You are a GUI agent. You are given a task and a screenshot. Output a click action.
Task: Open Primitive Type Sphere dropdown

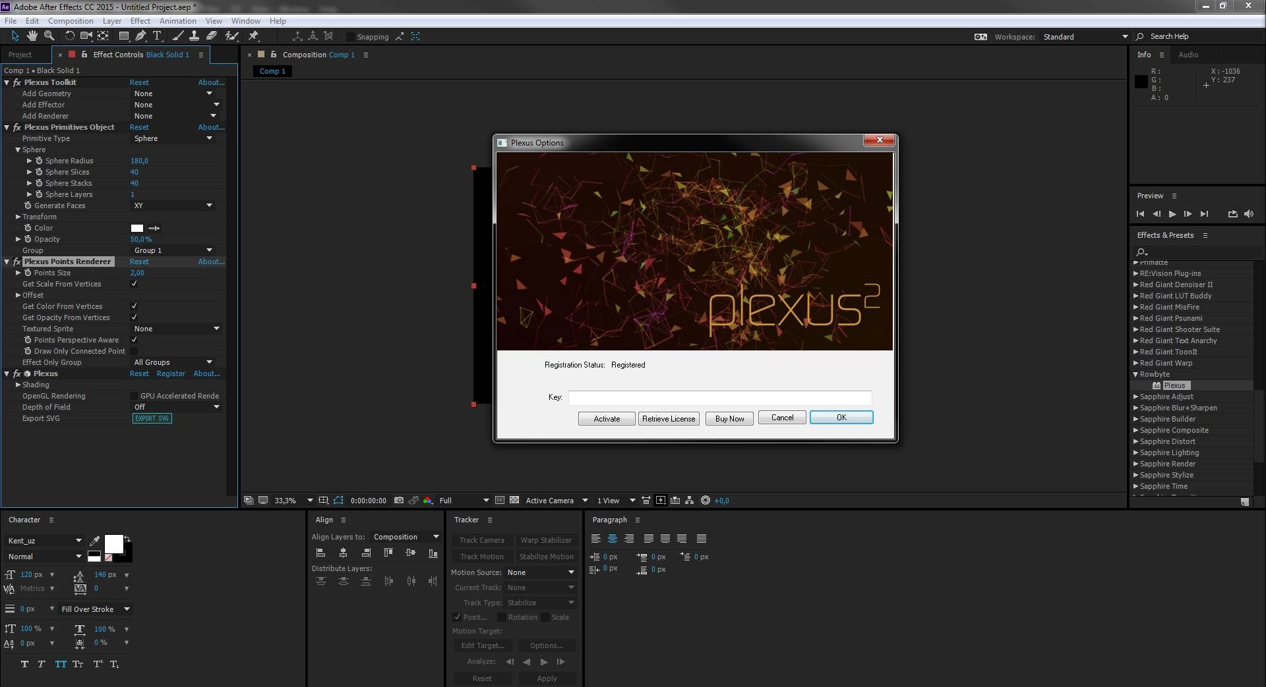pos(174,138)
